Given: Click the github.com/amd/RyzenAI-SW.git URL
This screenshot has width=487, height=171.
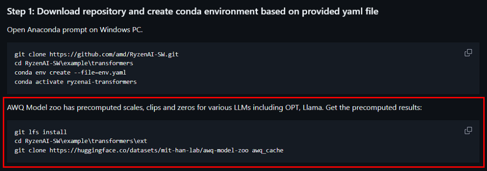Looking at the screenshot, I should 114,54.
